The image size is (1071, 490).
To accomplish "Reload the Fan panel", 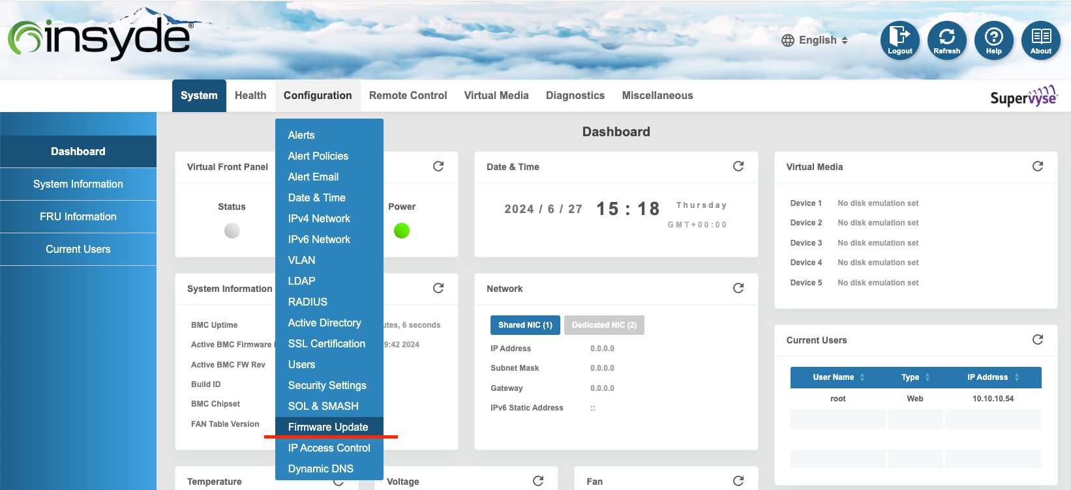I will pyautogui.click(x=738, y=481).
